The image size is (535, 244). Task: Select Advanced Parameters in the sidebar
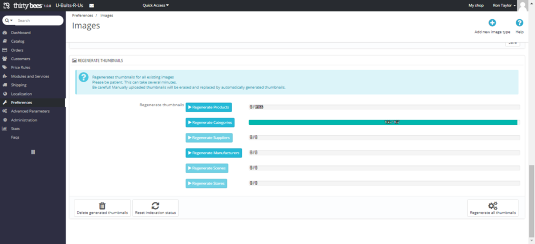coord(30,111)
